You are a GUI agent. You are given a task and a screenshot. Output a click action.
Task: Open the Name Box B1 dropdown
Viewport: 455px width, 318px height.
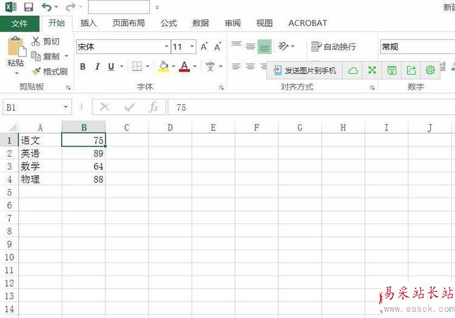point(66,107)
